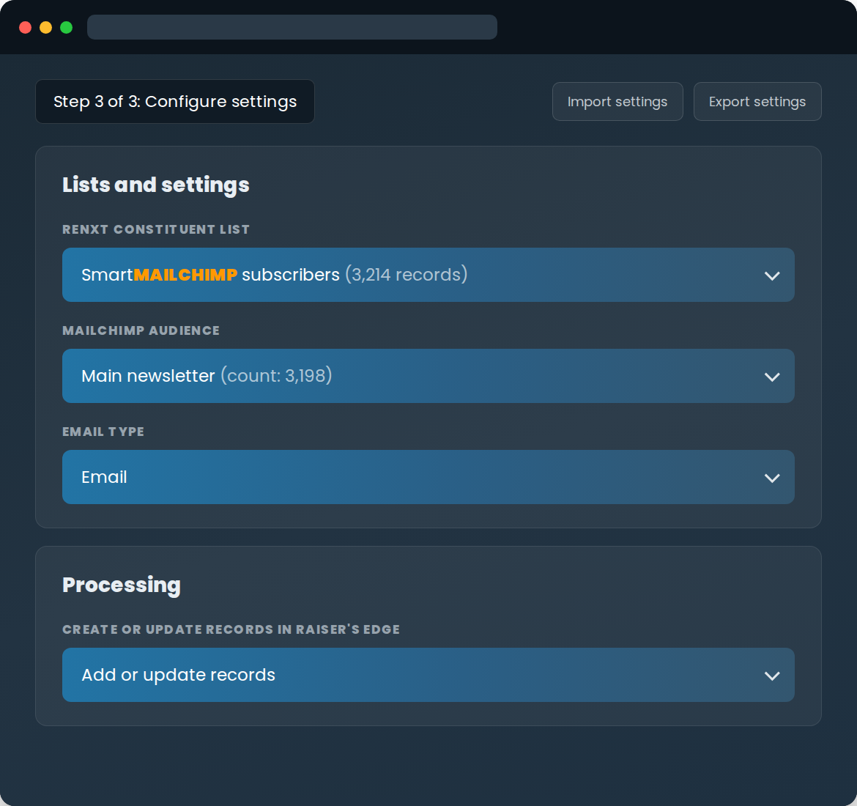Click the Processing heading
Viewport: 857px width, 806px height.
click(x=122, y=585)
